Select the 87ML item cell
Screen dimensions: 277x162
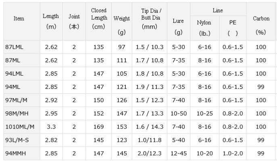22,60
